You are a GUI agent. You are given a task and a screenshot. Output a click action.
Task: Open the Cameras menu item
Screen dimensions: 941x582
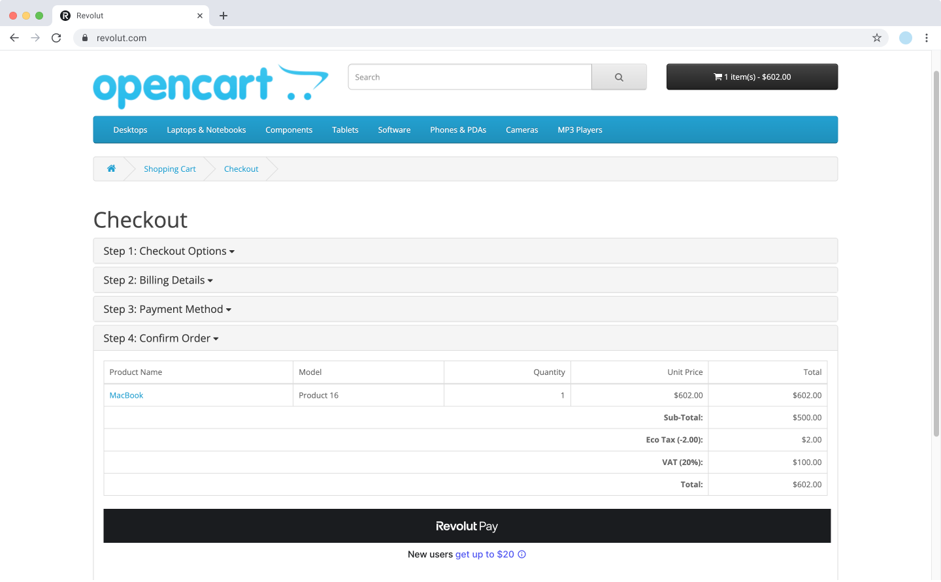[x=522, y=130]
